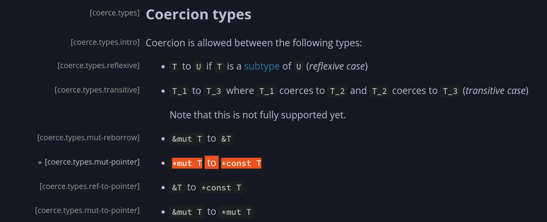Click the 'Note that this is not fully supported yet' sentence
Image resolution: width=547 pixels, height=222 pixels.
(x=257, y=115)
